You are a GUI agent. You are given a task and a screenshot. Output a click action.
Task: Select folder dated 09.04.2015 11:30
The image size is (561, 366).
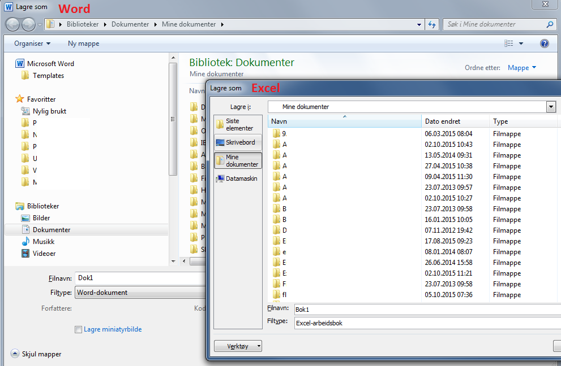pyautogui.click(x=413, y=177)
